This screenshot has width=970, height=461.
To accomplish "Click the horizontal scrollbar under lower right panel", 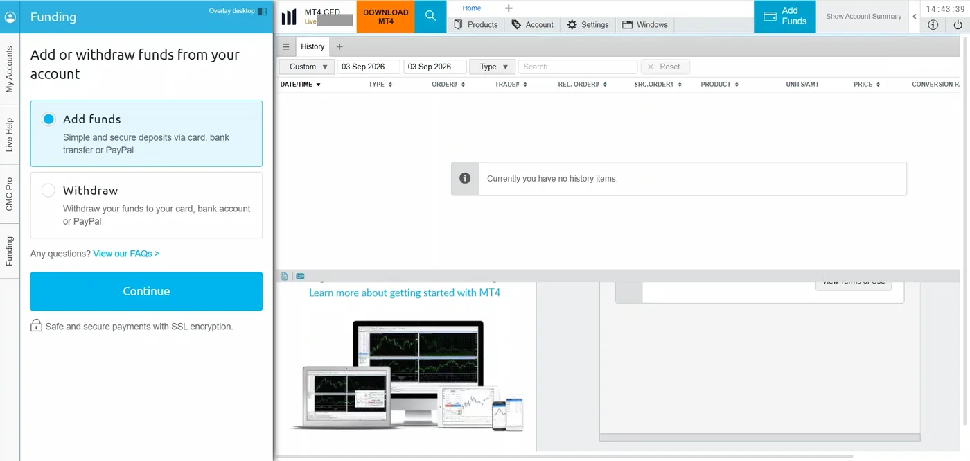I will coord(759,437).
